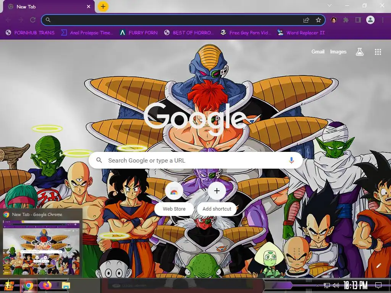The height and width of the screenshot is (293, 391).
Task: Open the Google apps grid
Action: pos(378,52)
